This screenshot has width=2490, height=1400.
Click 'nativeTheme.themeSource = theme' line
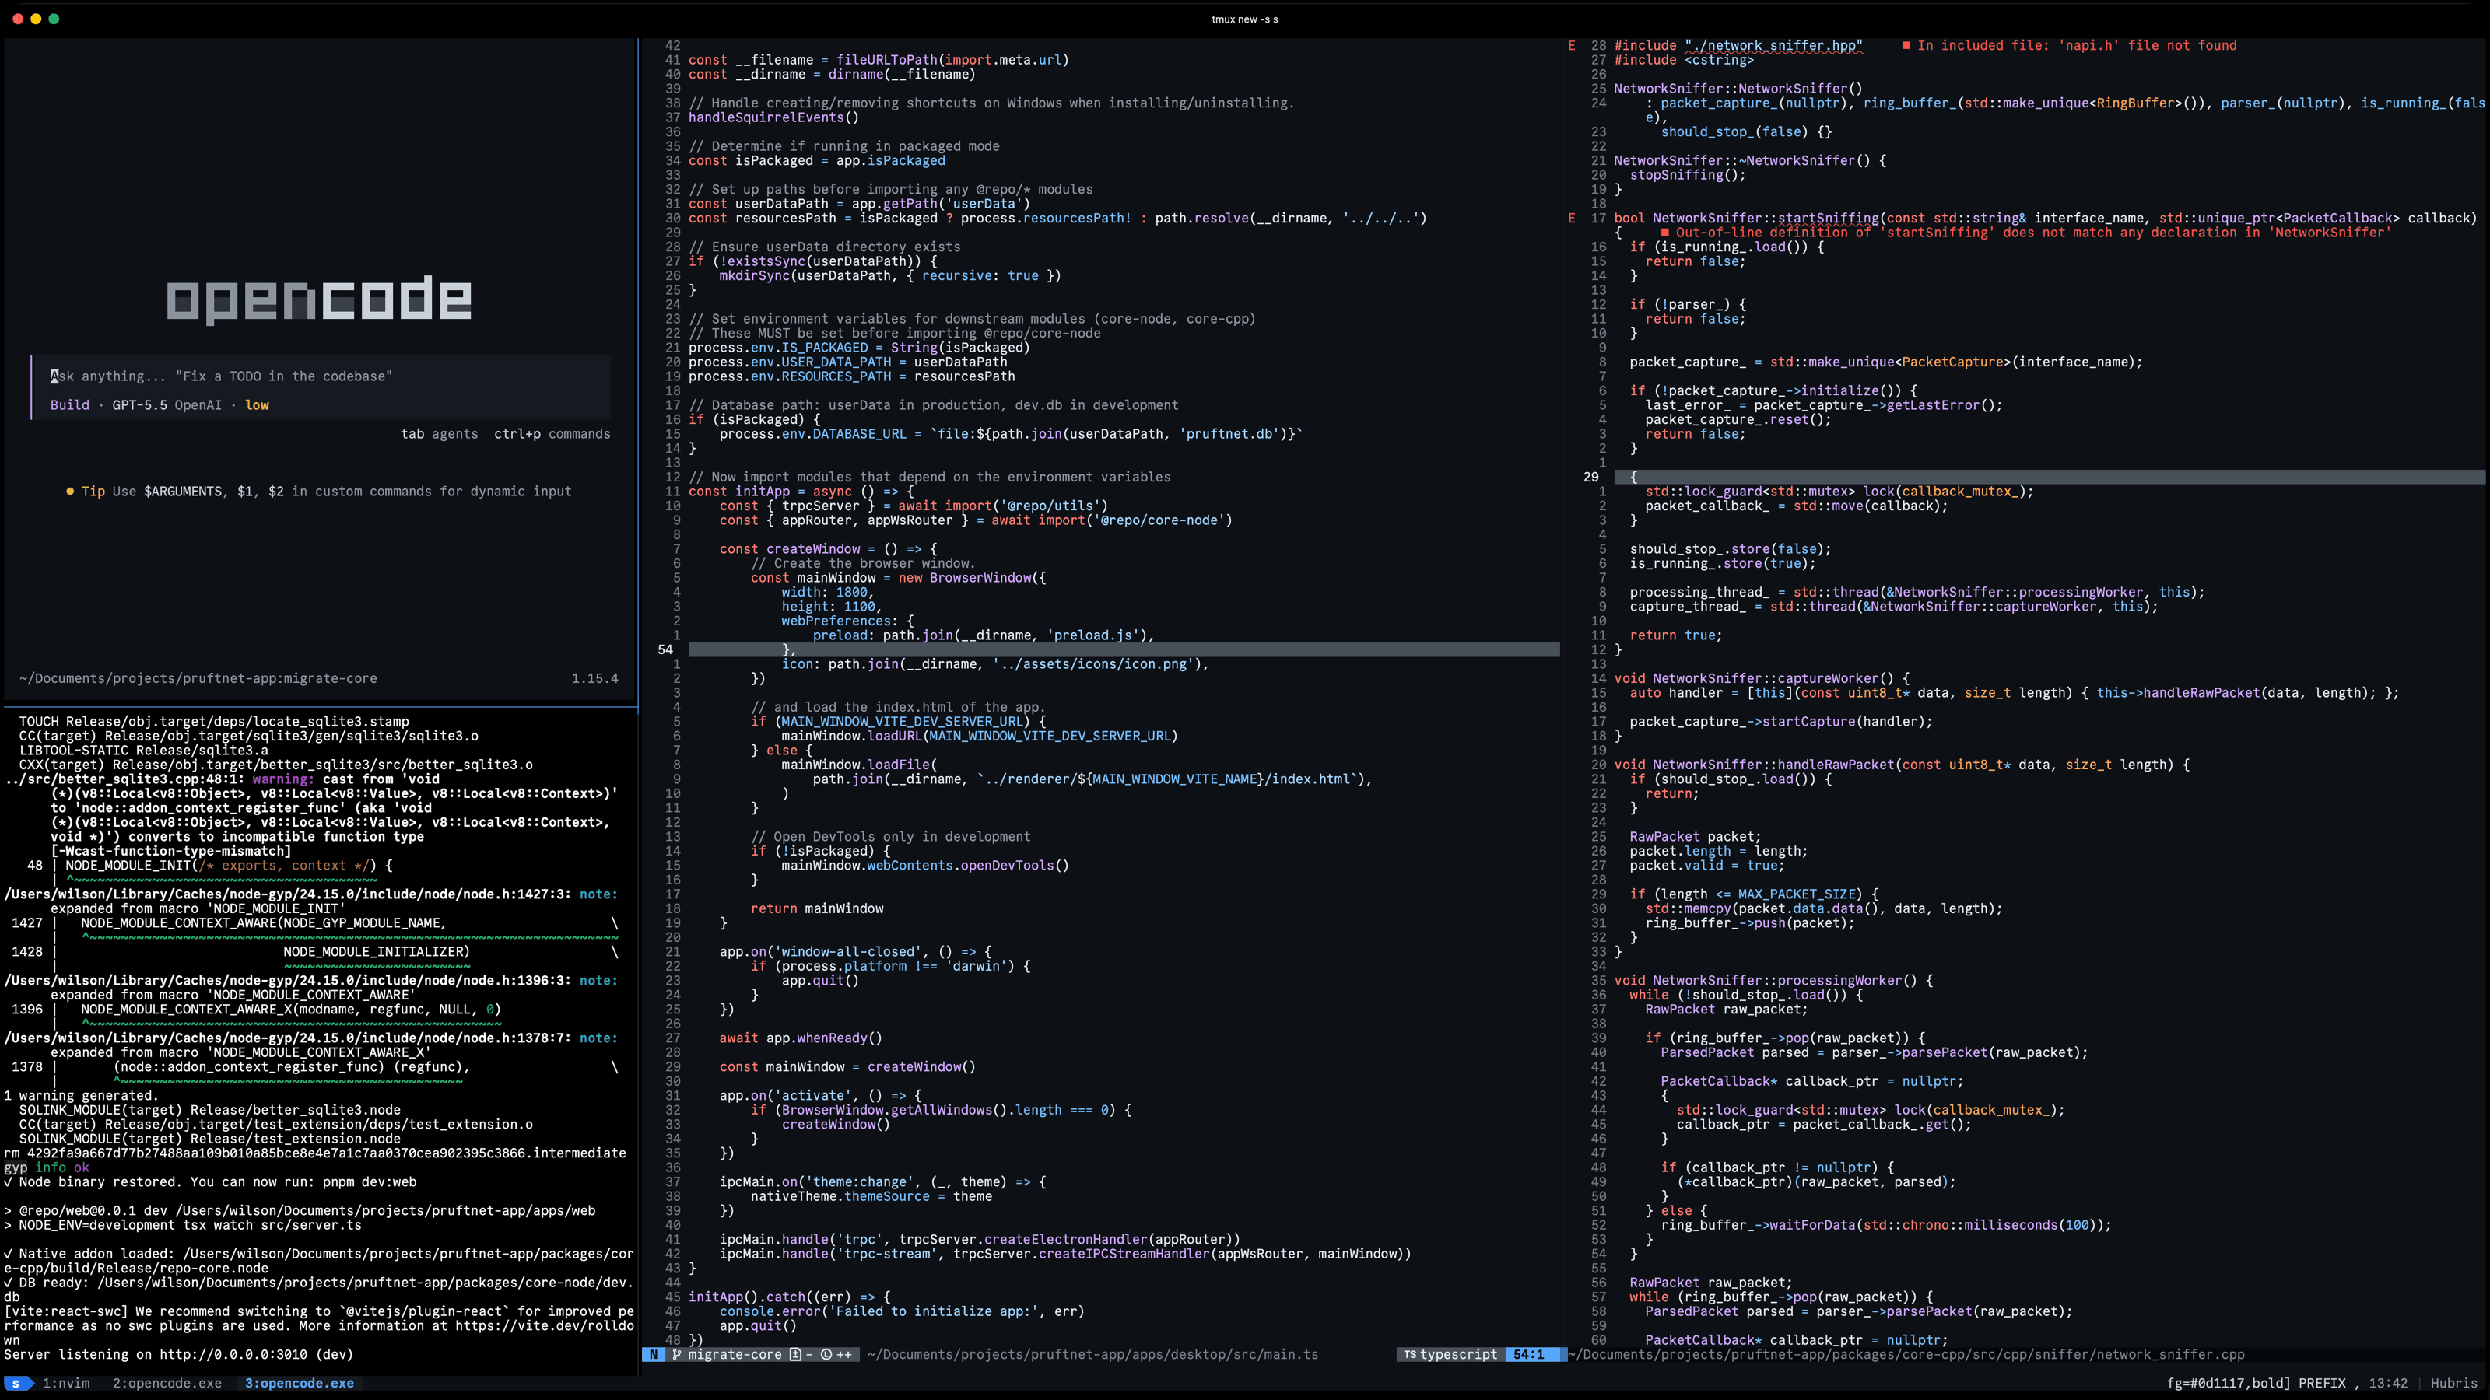click(x=871, y=1196)
